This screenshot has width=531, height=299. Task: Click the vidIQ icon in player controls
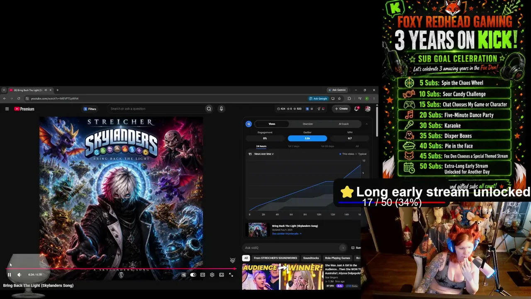(184, 274)
